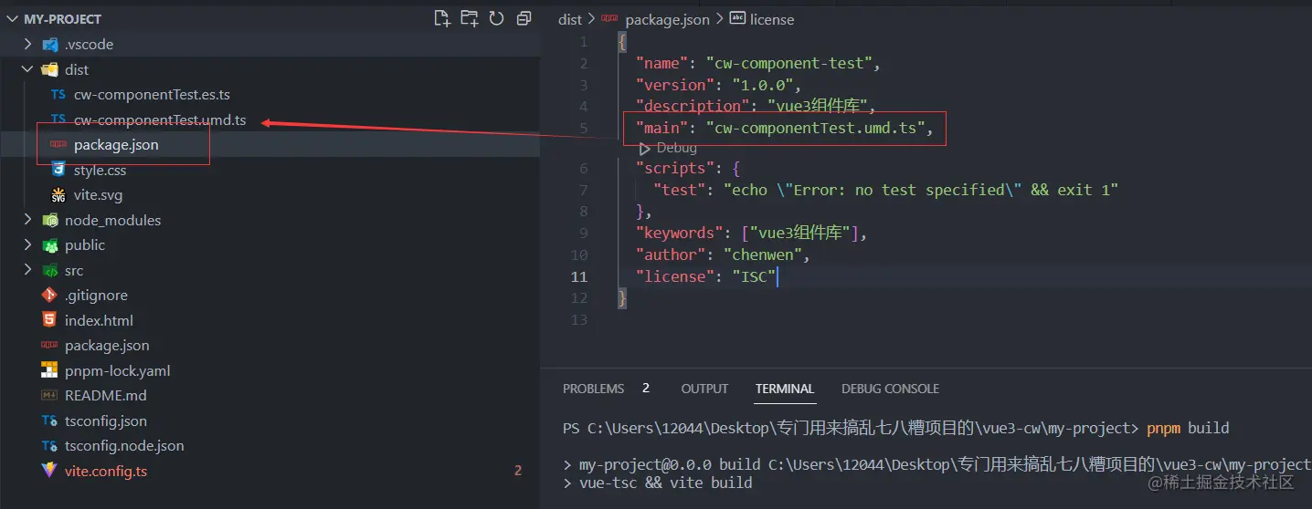Expand the src folder chevron
This screenshot has width=1312, height=509.
coord(27,270)
